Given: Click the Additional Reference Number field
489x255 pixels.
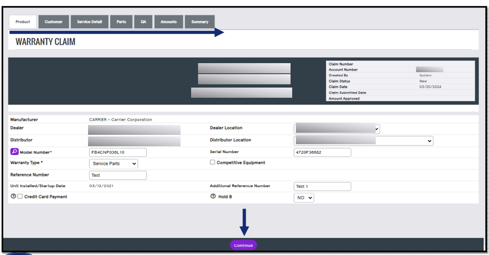Looking at the screenshot, I should pos(322,186).
